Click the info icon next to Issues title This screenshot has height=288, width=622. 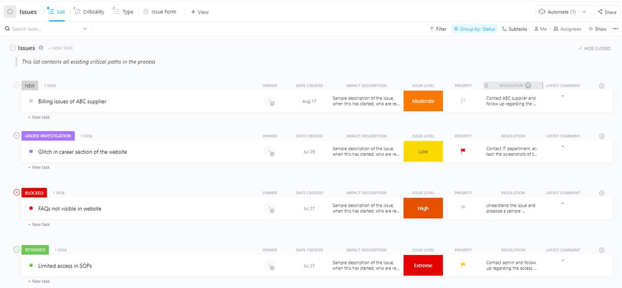click(41, 48)
